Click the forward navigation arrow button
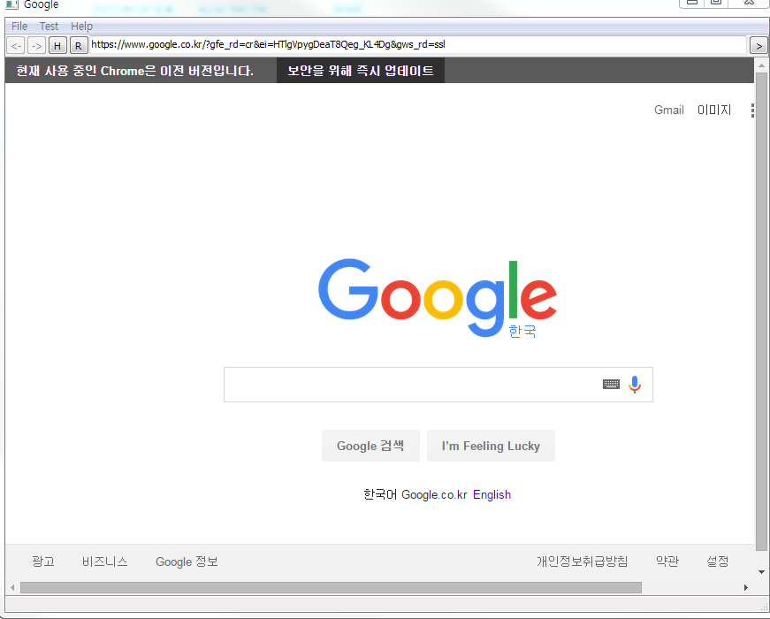This screenshot has width=770, height=619. click(x=36, y=46)
